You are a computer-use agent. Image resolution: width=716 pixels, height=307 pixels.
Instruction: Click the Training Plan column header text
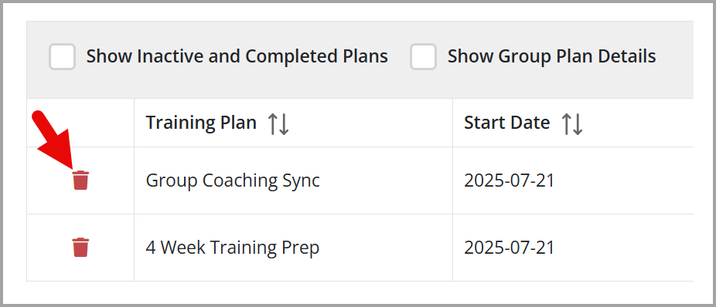click(201, 123)
